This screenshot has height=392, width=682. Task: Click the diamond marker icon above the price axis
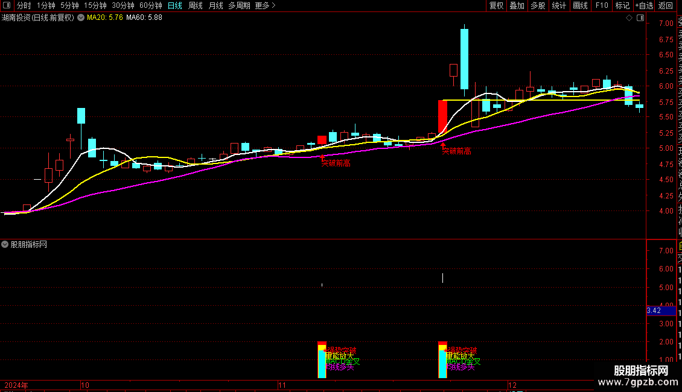[x=629, y=18]
